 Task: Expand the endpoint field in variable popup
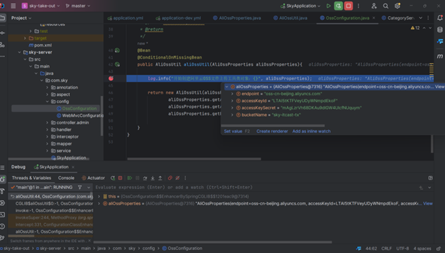click(232, 93)
